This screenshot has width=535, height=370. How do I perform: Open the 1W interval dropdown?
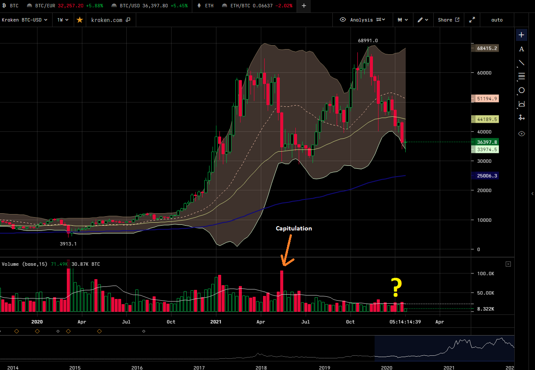point(63,20)
